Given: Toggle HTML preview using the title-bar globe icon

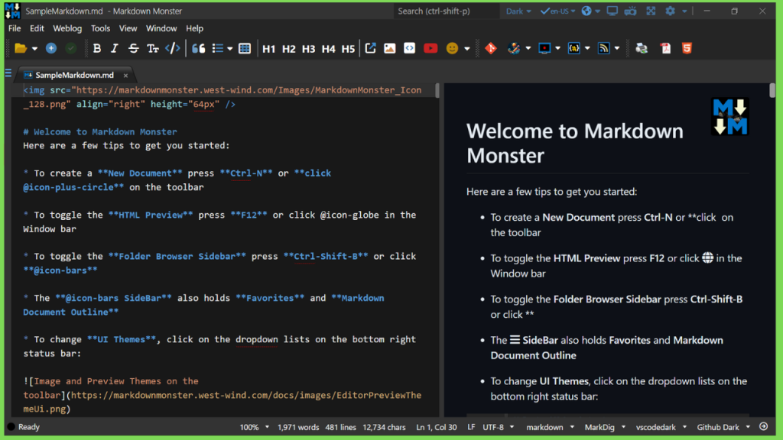Looking at the screenshot, I should click(x=586, y=11).
